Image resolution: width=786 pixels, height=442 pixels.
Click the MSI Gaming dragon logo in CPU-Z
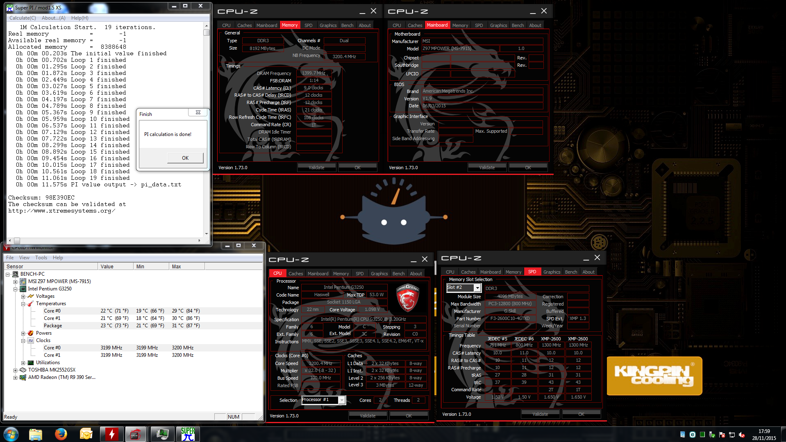407,298
